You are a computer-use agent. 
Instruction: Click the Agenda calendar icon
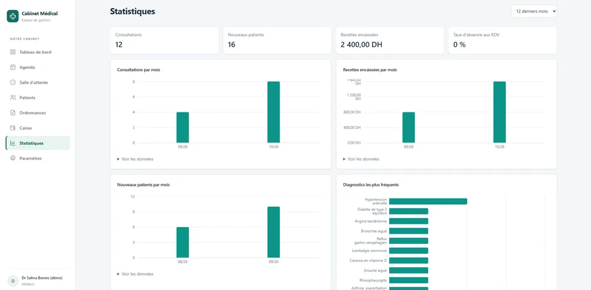pos(12,68)
